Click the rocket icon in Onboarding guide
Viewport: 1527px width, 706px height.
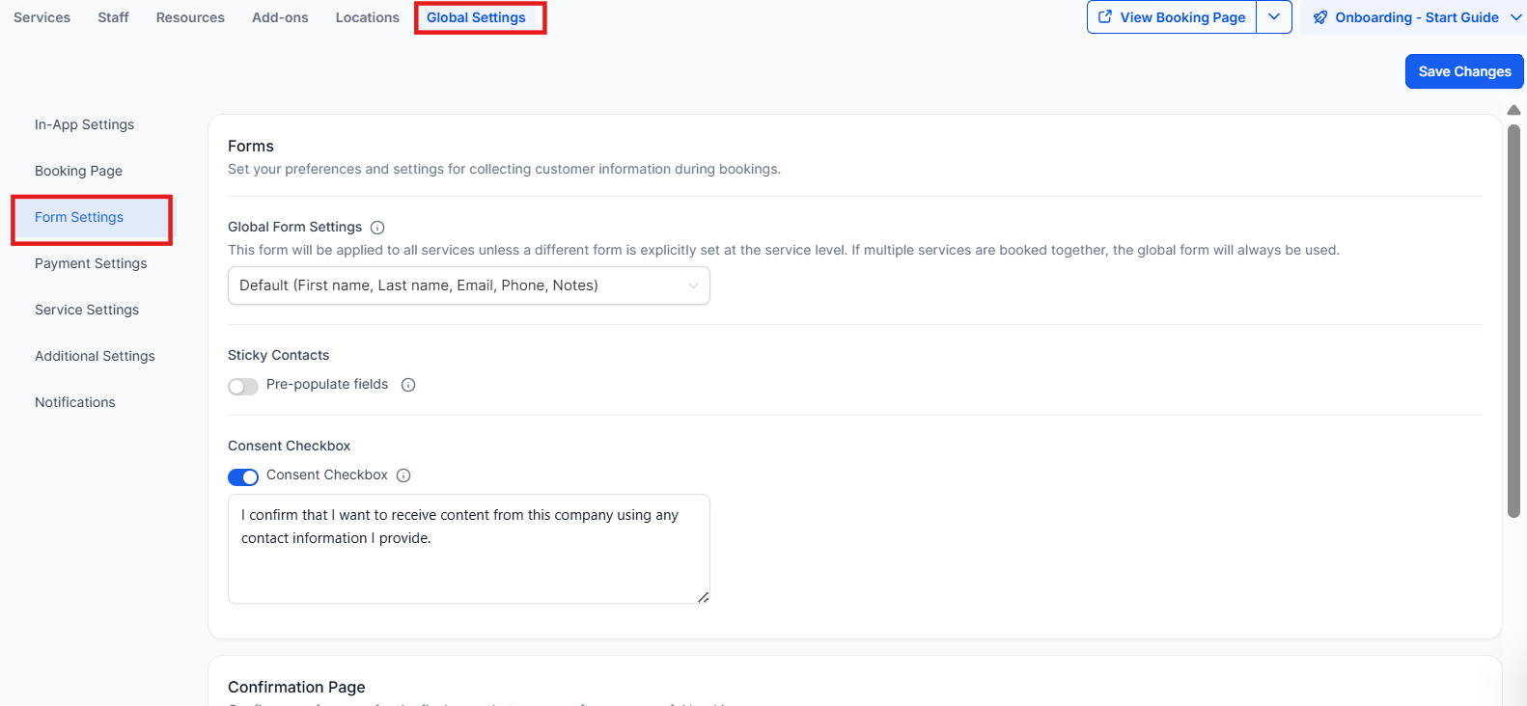point(1320,17)
